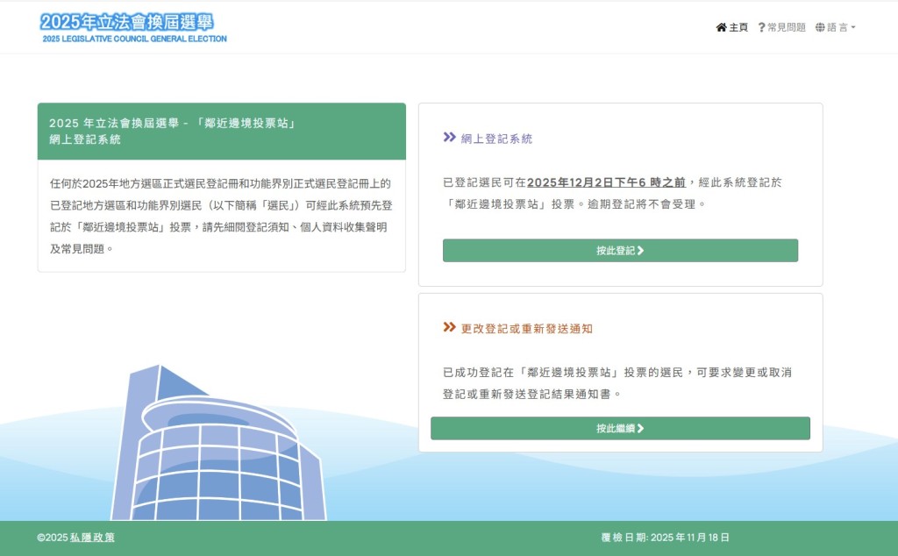The image size is (898, 556).
Task: Click the building illustration graphic
Action: [219, 438]
